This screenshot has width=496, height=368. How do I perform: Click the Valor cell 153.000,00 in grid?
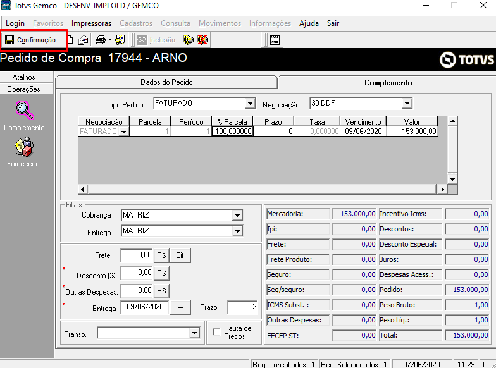[412, 132]
